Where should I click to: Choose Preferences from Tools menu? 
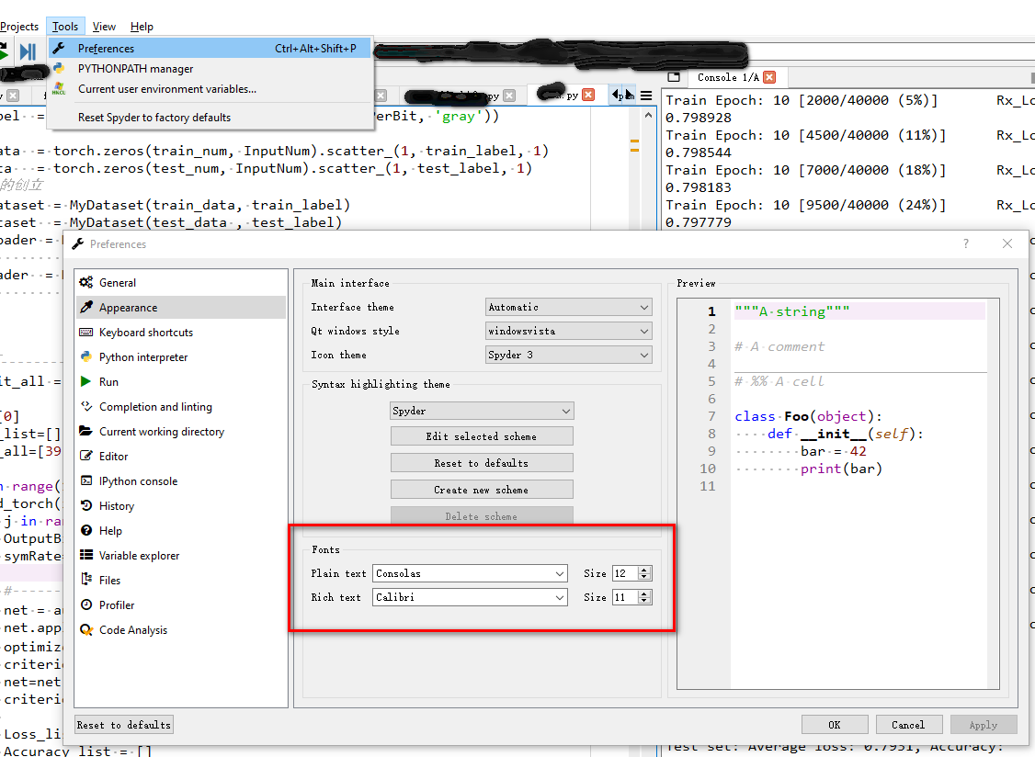210,48
